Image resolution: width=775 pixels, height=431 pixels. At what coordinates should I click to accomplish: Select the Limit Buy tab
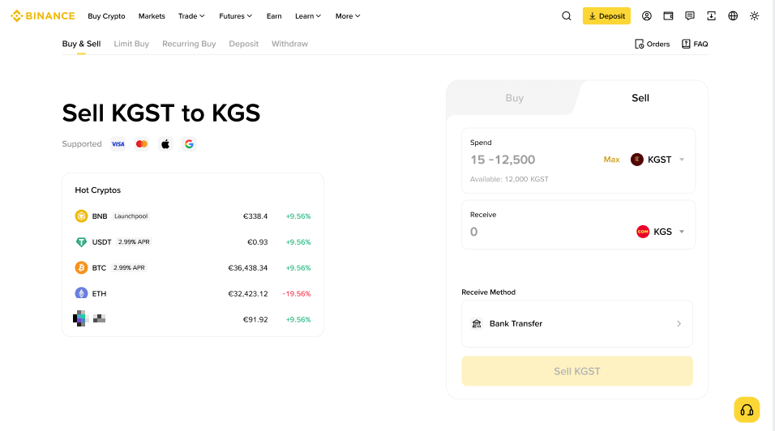pyautogui.click(x=131, y=44)
